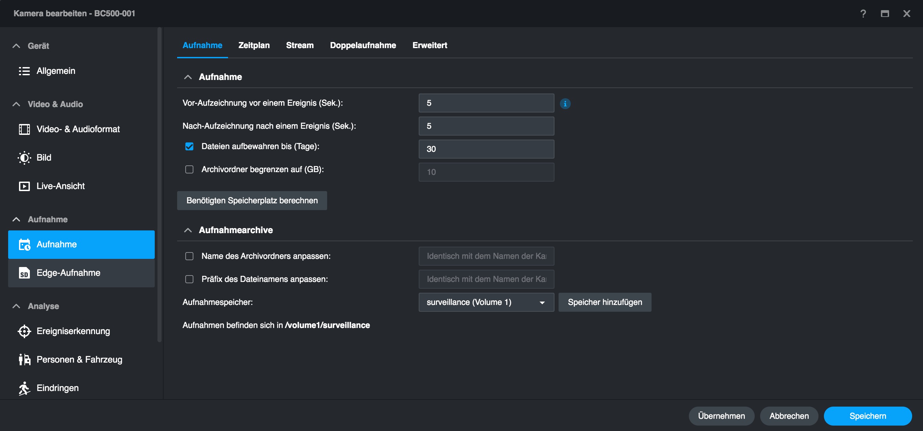Image resolution: width=923 pixels, height=431 pixels.
Task: Check Name des Archivordners anpassen
Action: click(189, 256)
